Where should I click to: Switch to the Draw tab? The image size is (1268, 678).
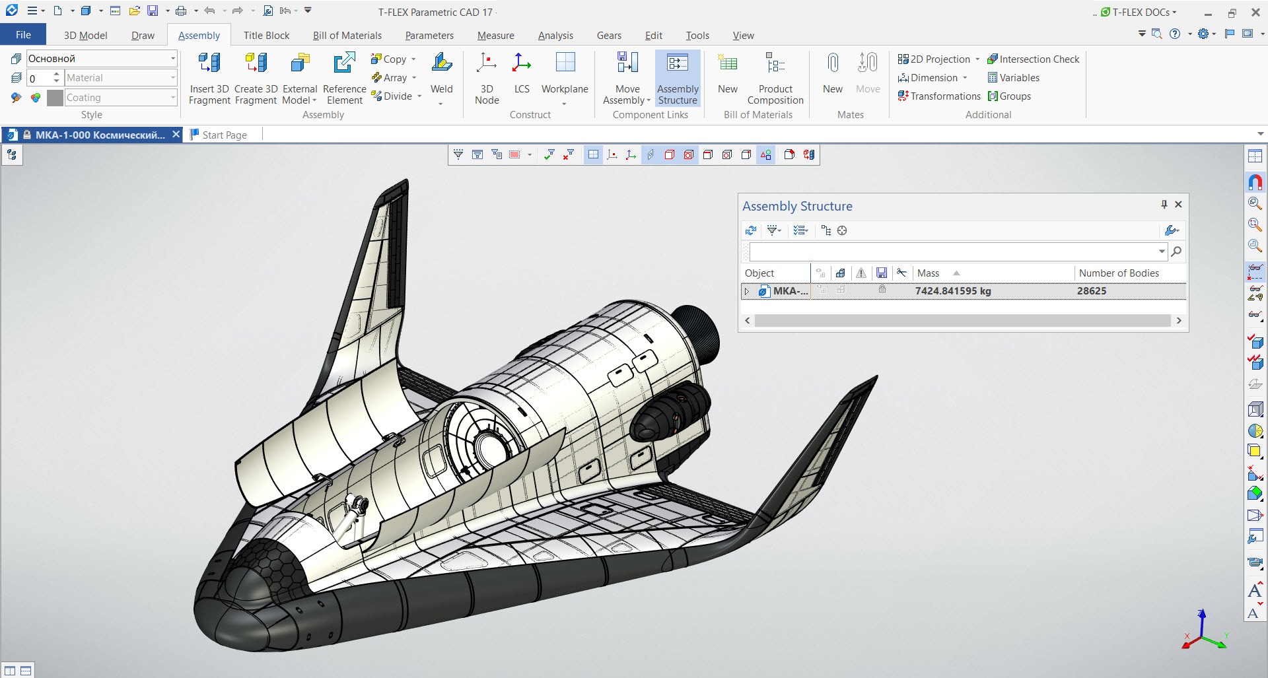pos(143,36)
